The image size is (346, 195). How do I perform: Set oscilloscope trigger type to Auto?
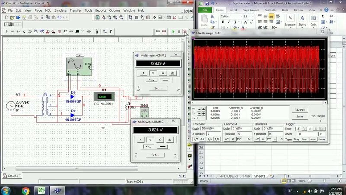click(x=313, y=139)
